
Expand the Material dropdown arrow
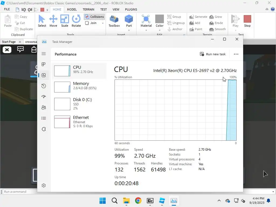tap(146, 30)
